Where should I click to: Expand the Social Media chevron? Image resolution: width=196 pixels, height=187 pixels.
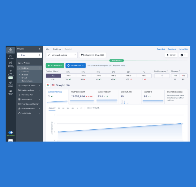pos(39,113)
